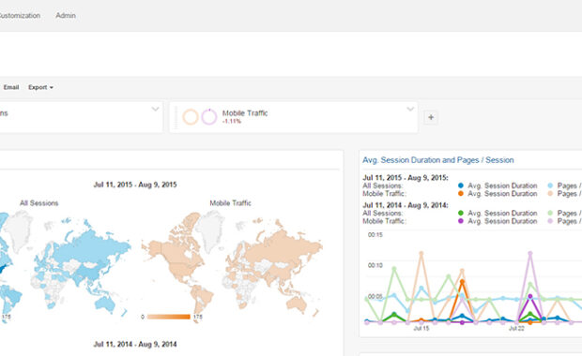Viewport: 582px width, 356px height.
Task: Click the -1.11% segment change value
Action: [231, 121]
